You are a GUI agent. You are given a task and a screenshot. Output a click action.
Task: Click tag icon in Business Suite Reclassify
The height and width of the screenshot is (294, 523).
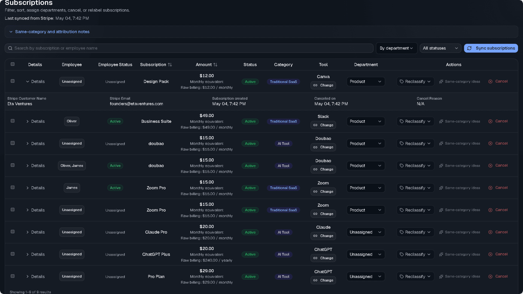click(402, 121)
